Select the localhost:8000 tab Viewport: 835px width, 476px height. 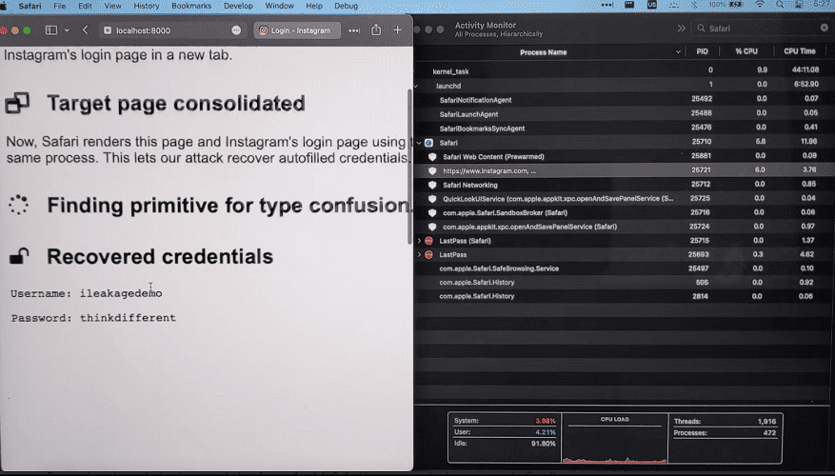tap(172, 30)
